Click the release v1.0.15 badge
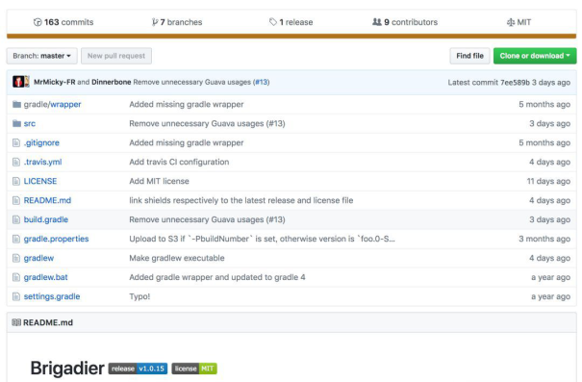The width and height of the screenshot is (582, 382). click(x=138, y=369)
